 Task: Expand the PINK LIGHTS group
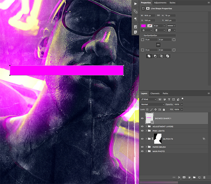pos(146,131)
